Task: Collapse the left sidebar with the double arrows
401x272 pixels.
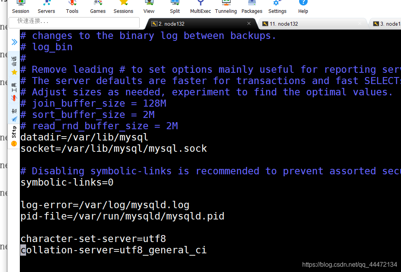Action: coord(14,42)
